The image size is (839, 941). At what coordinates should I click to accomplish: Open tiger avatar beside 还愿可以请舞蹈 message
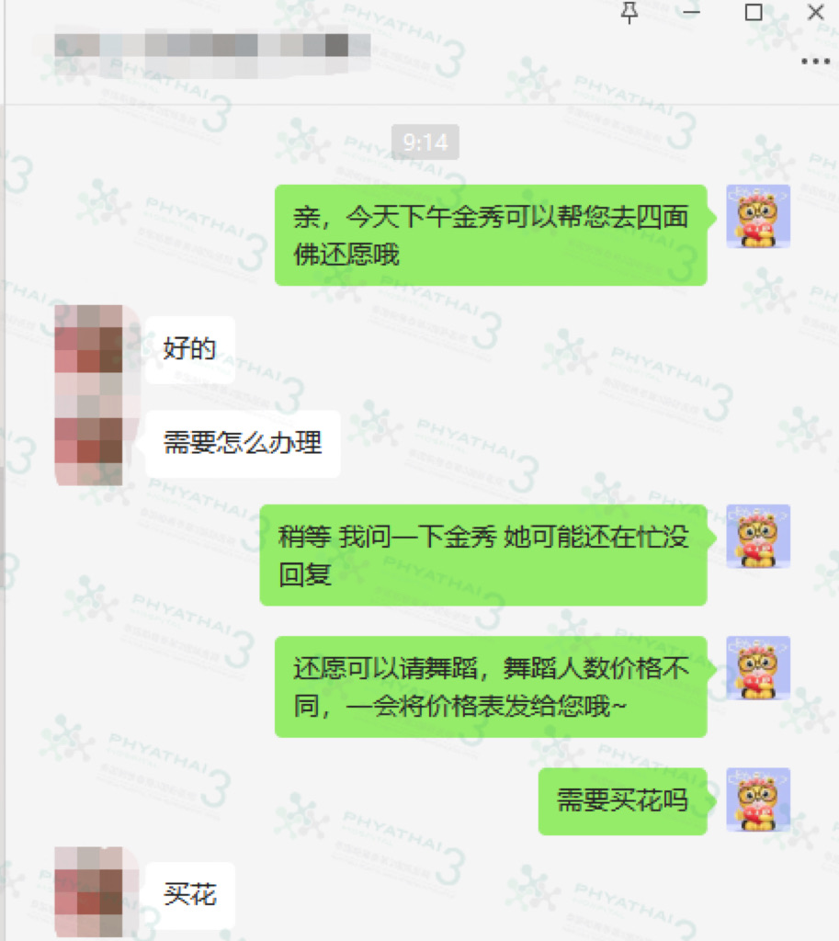point(758,668)
